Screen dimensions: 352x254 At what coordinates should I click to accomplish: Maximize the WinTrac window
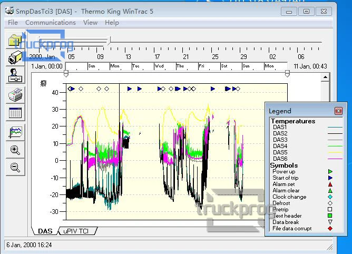(x=307, y=11)
